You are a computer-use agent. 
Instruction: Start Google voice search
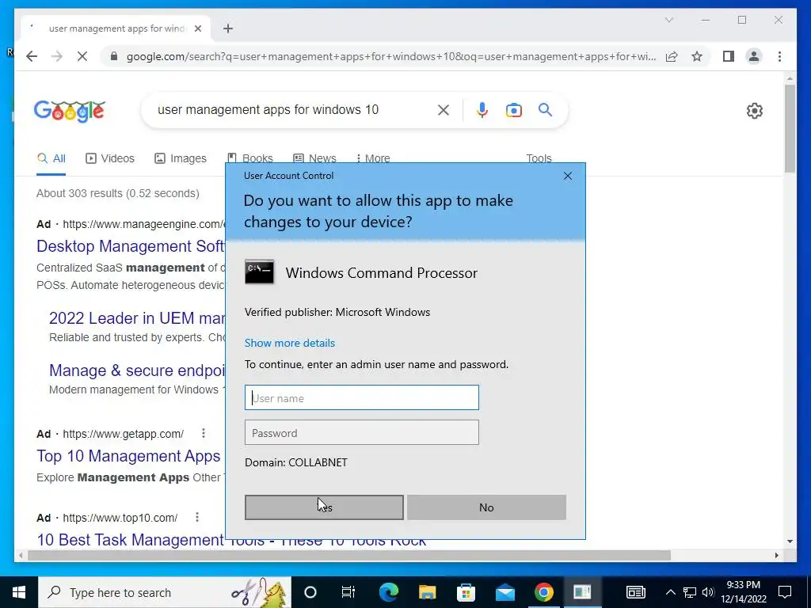click(482, 109)
